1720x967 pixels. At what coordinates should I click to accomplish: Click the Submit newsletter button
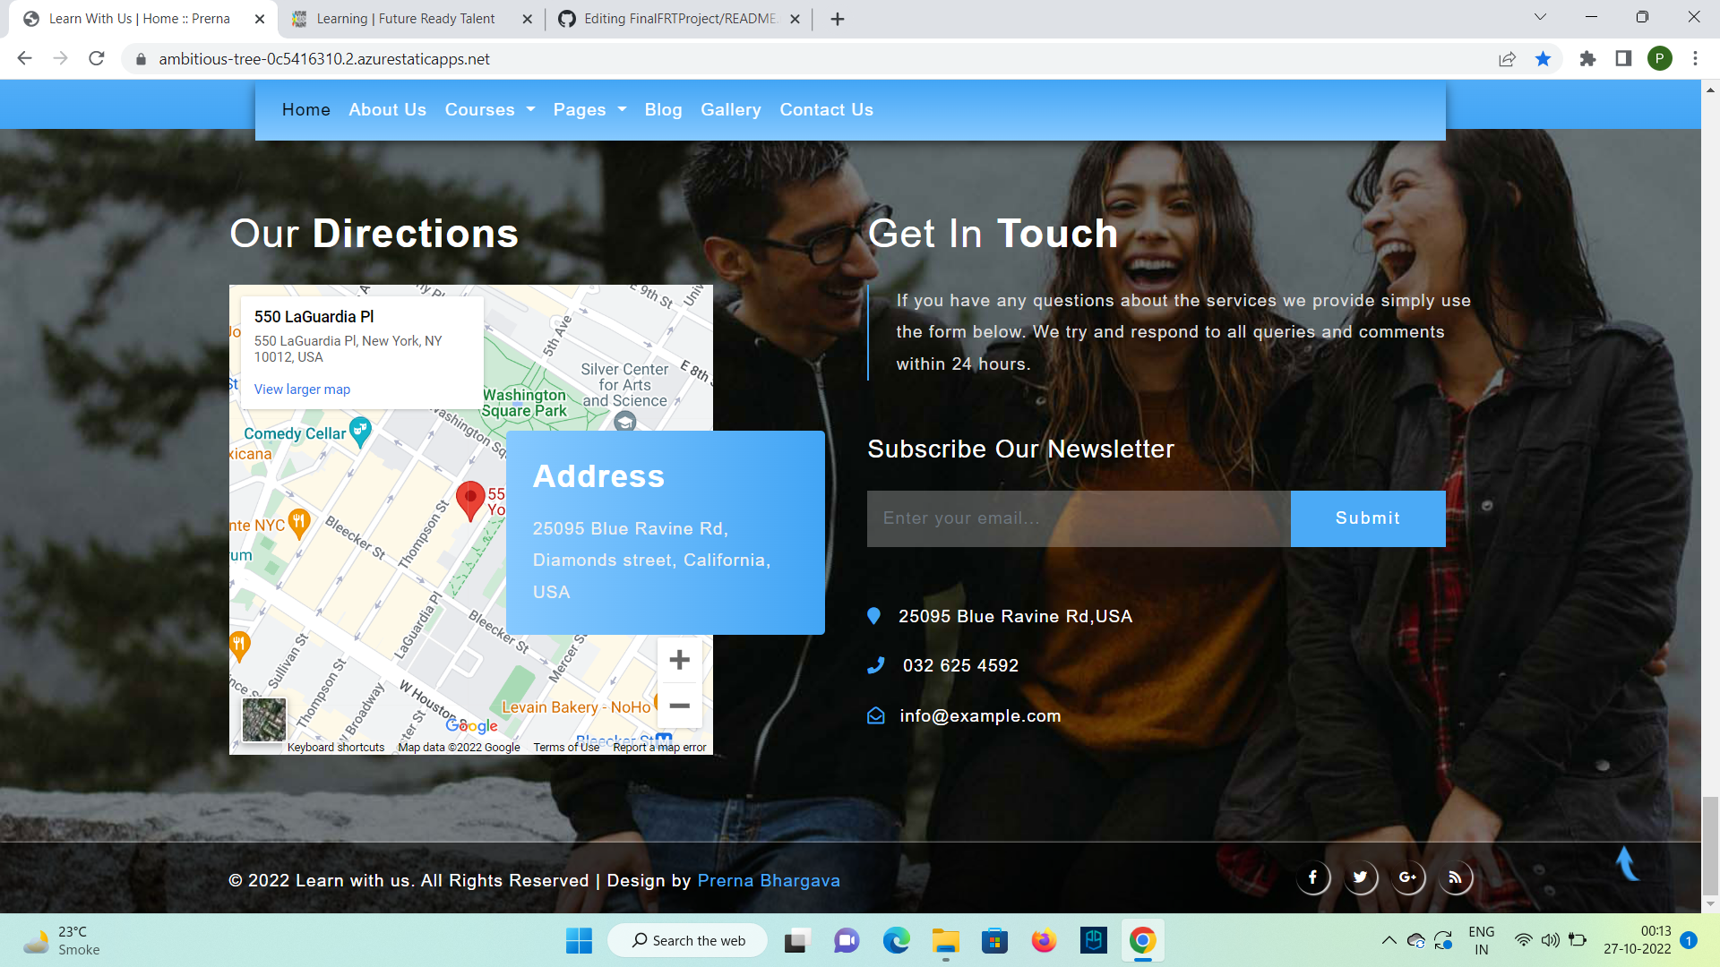(x=1367, y=518)
